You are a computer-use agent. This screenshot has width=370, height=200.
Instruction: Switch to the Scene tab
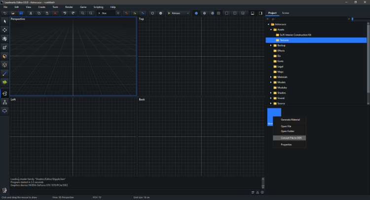286,13
